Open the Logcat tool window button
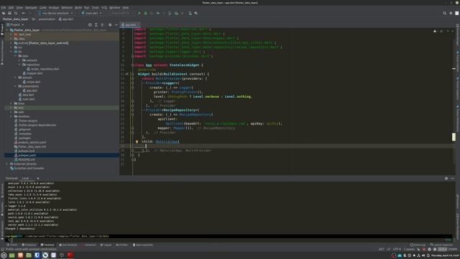 click(106, 245)
